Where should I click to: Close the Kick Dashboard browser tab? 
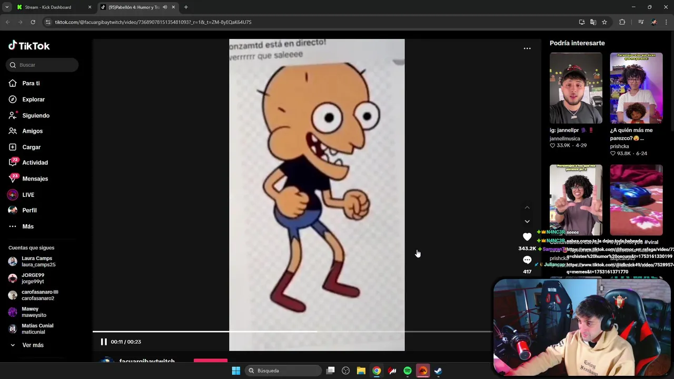tap(90, 7)
